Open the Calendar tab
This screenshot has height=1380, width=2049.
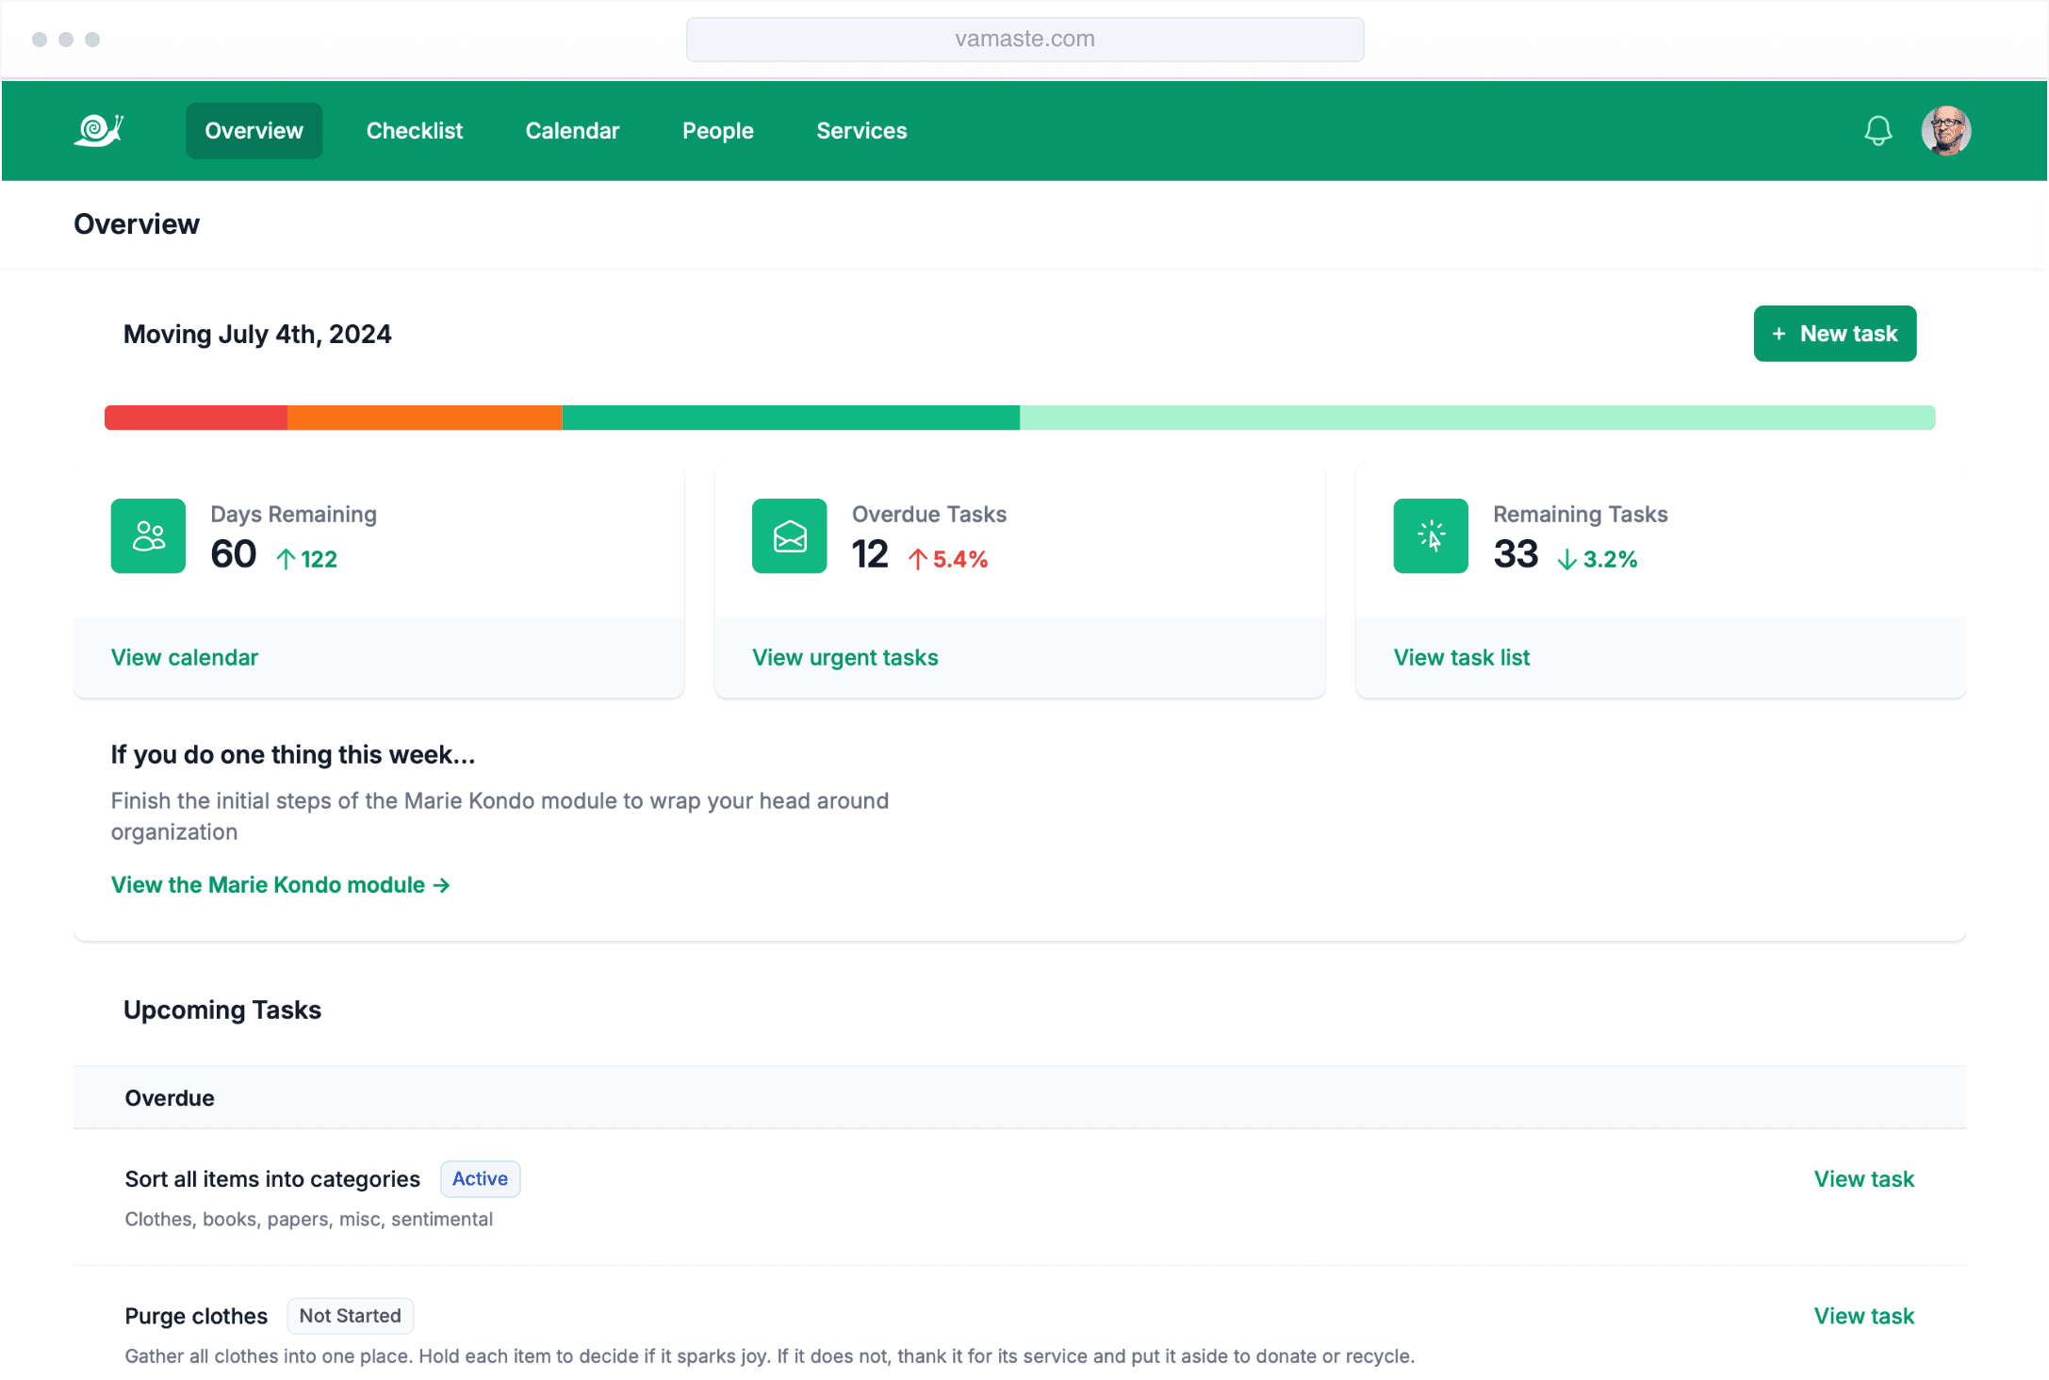click(x=572, y=130)
